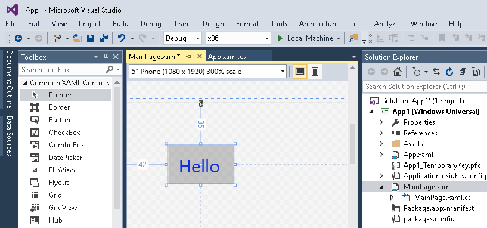Collapse the Common XAML Controls group
The image size is (487, 228).
pos(25,83)
